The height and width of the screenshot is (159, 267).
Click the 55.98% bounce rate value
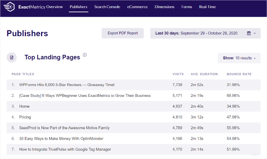tap(233, 128)
